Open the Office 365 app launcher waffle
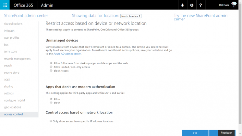 [6, 5]
